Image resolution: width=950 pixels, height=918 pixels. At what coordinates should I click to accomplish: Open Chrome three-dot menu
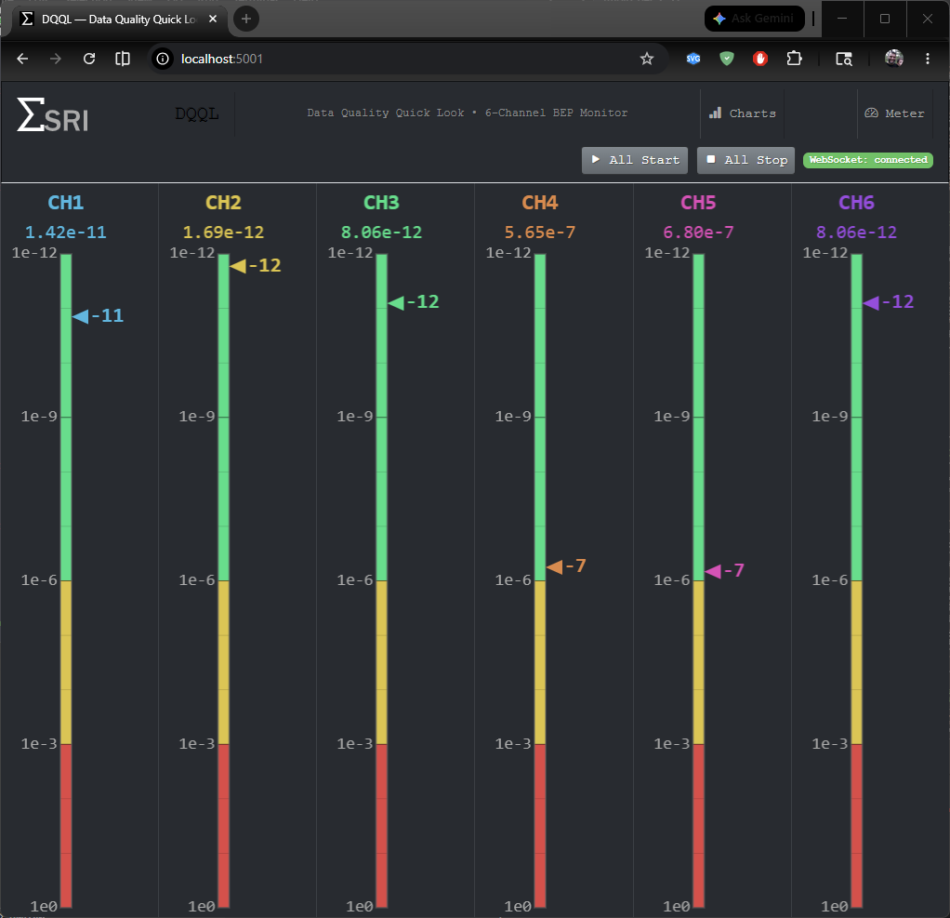[x=927, y=59]
